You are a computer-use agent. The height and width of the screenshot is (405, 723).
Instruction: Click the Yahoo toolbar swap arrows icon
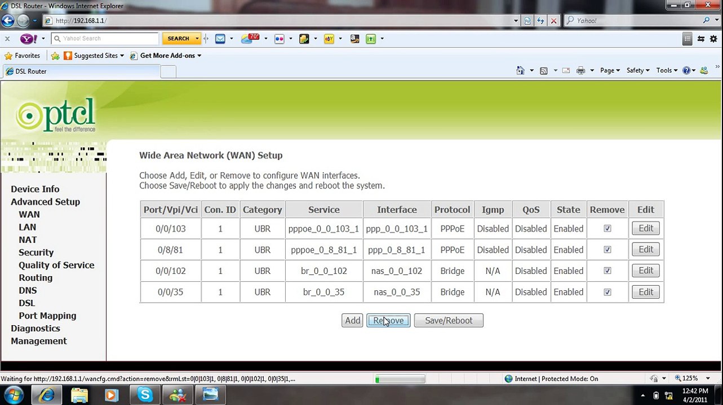click(701, 39)
